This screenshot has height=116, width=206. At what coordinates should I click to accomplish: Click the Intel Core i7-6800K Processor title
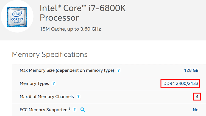(x=83, y=13)
